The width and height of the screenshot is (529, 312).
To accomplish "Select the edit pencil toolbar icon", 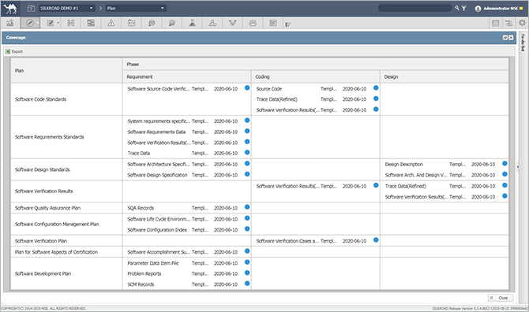I will (x=51, y=23).
